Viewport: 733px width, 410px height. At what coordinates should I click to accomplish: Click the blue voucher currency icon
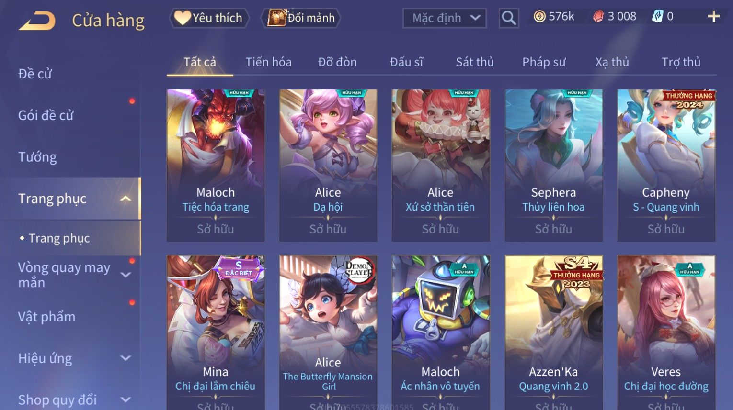coord(657,17)
